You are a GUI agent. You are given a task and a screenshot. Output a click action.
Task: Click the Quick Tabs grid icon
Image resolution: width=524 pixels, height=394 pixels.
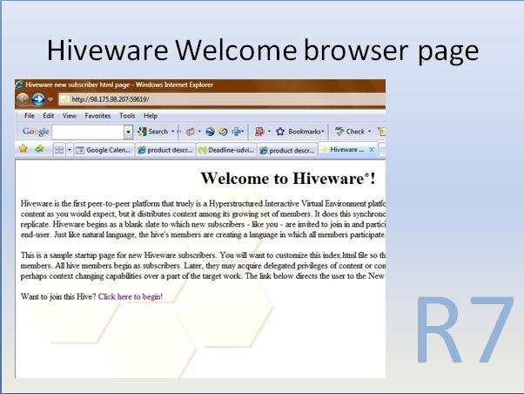point(59,150)
